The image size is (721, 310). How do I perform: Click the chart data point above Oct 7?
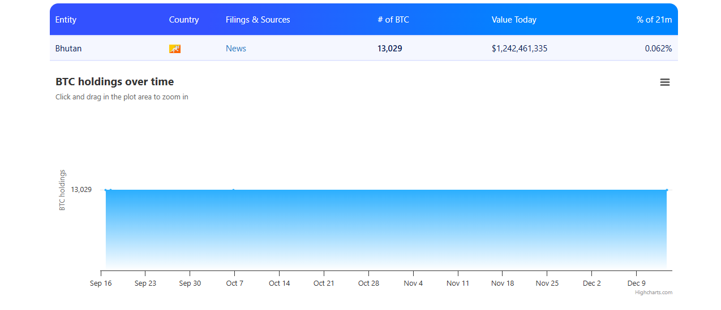pyautogui.click(x=234, y=190)
